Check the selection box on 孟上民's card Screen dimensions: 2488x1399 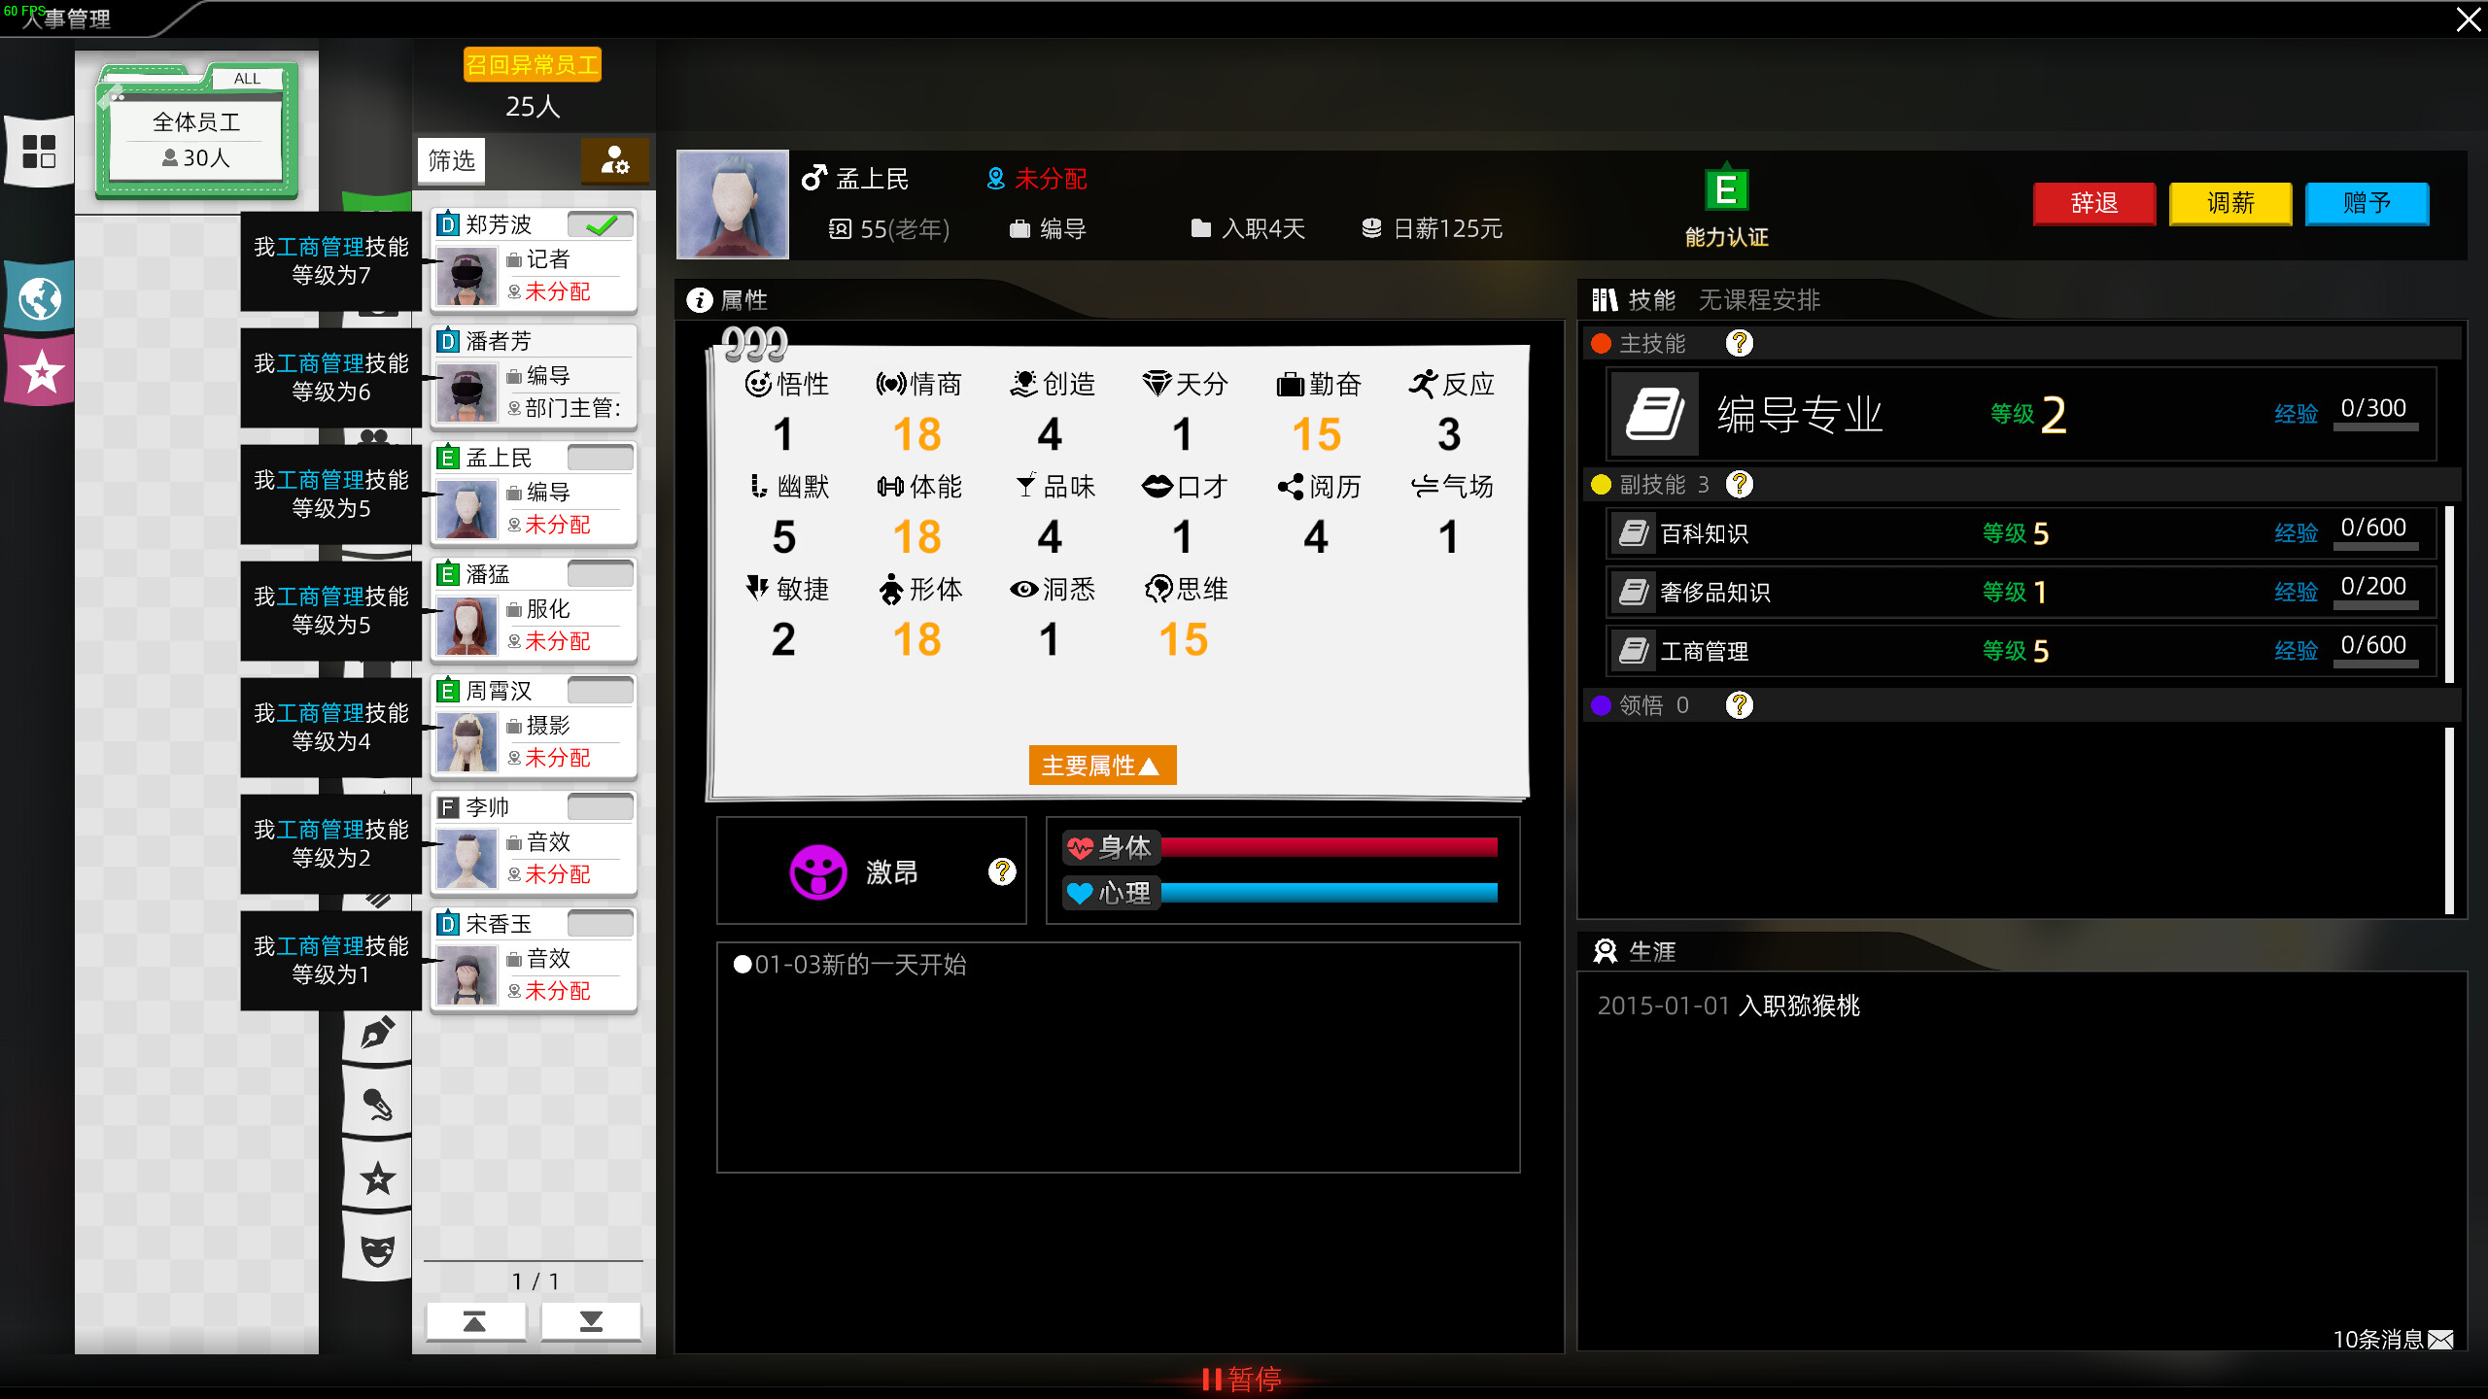(x=603, y=457)
